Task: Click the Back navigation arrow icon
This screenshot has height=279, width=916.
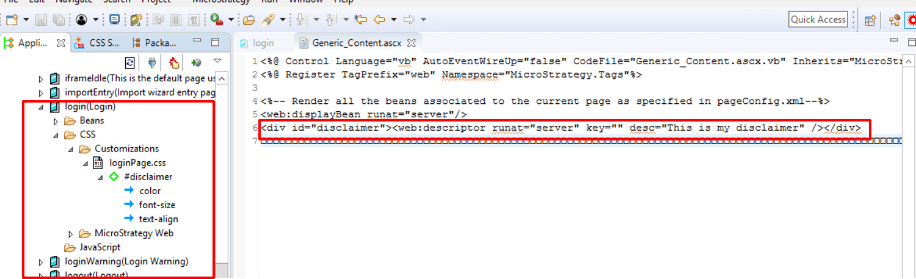Action: [x=379, y=20]
